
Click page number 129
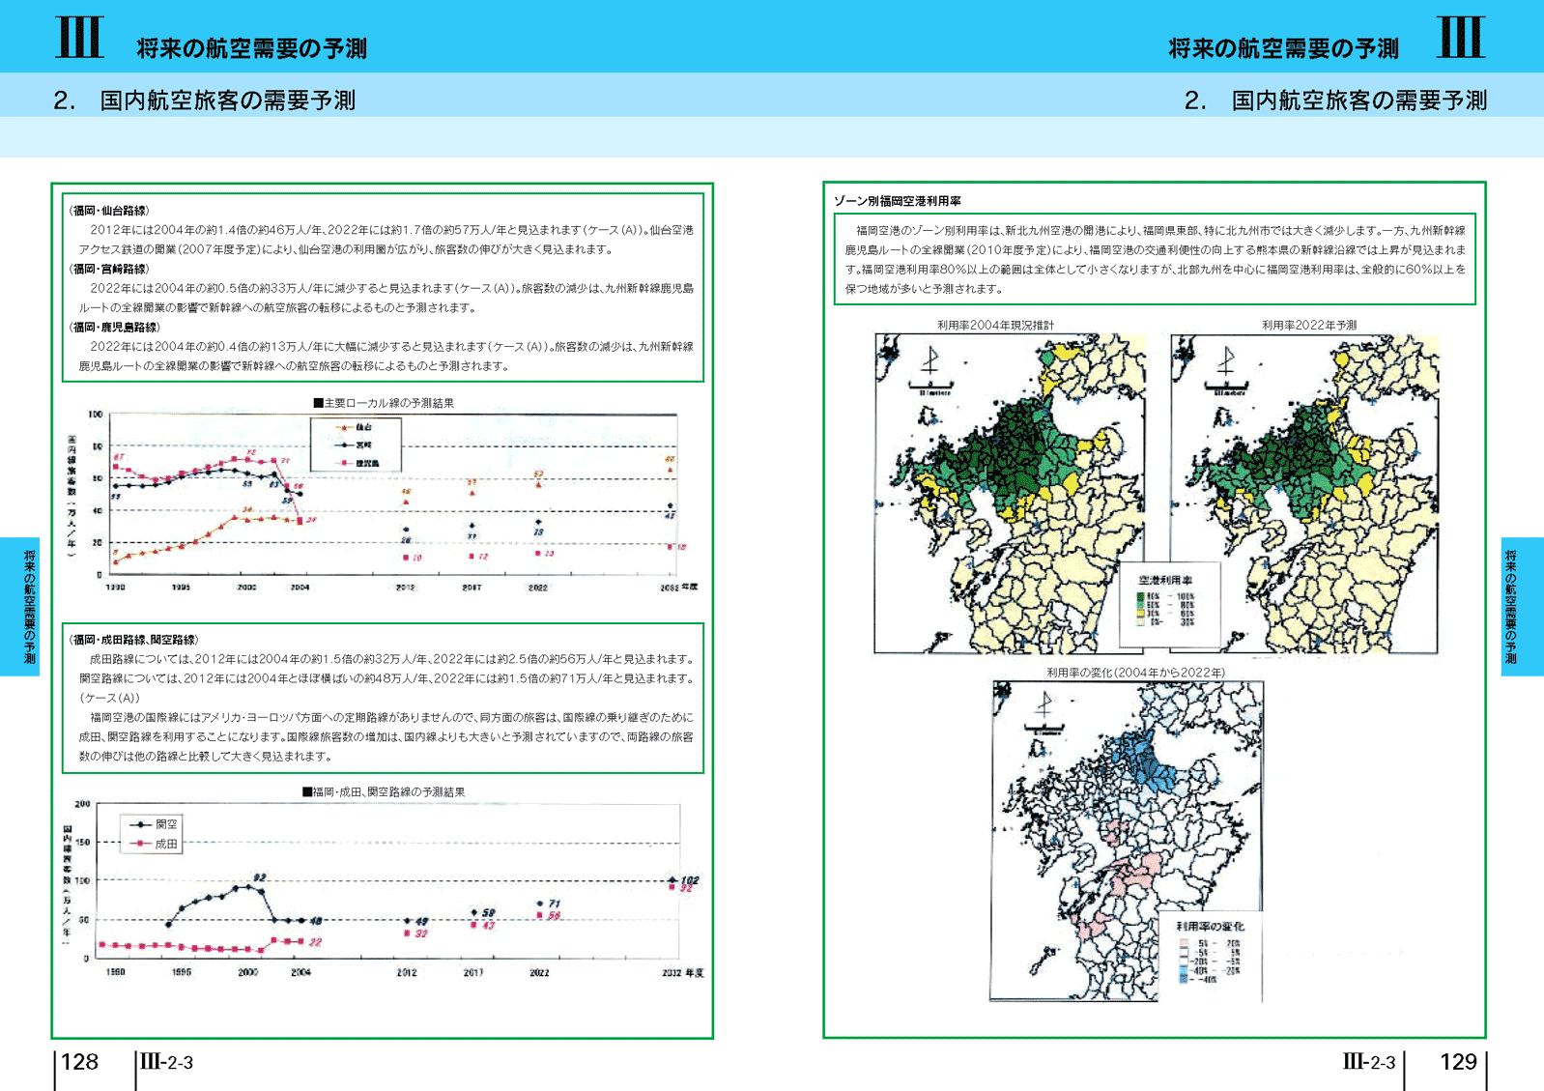pyautogui.click(x=1458, y=1062)
